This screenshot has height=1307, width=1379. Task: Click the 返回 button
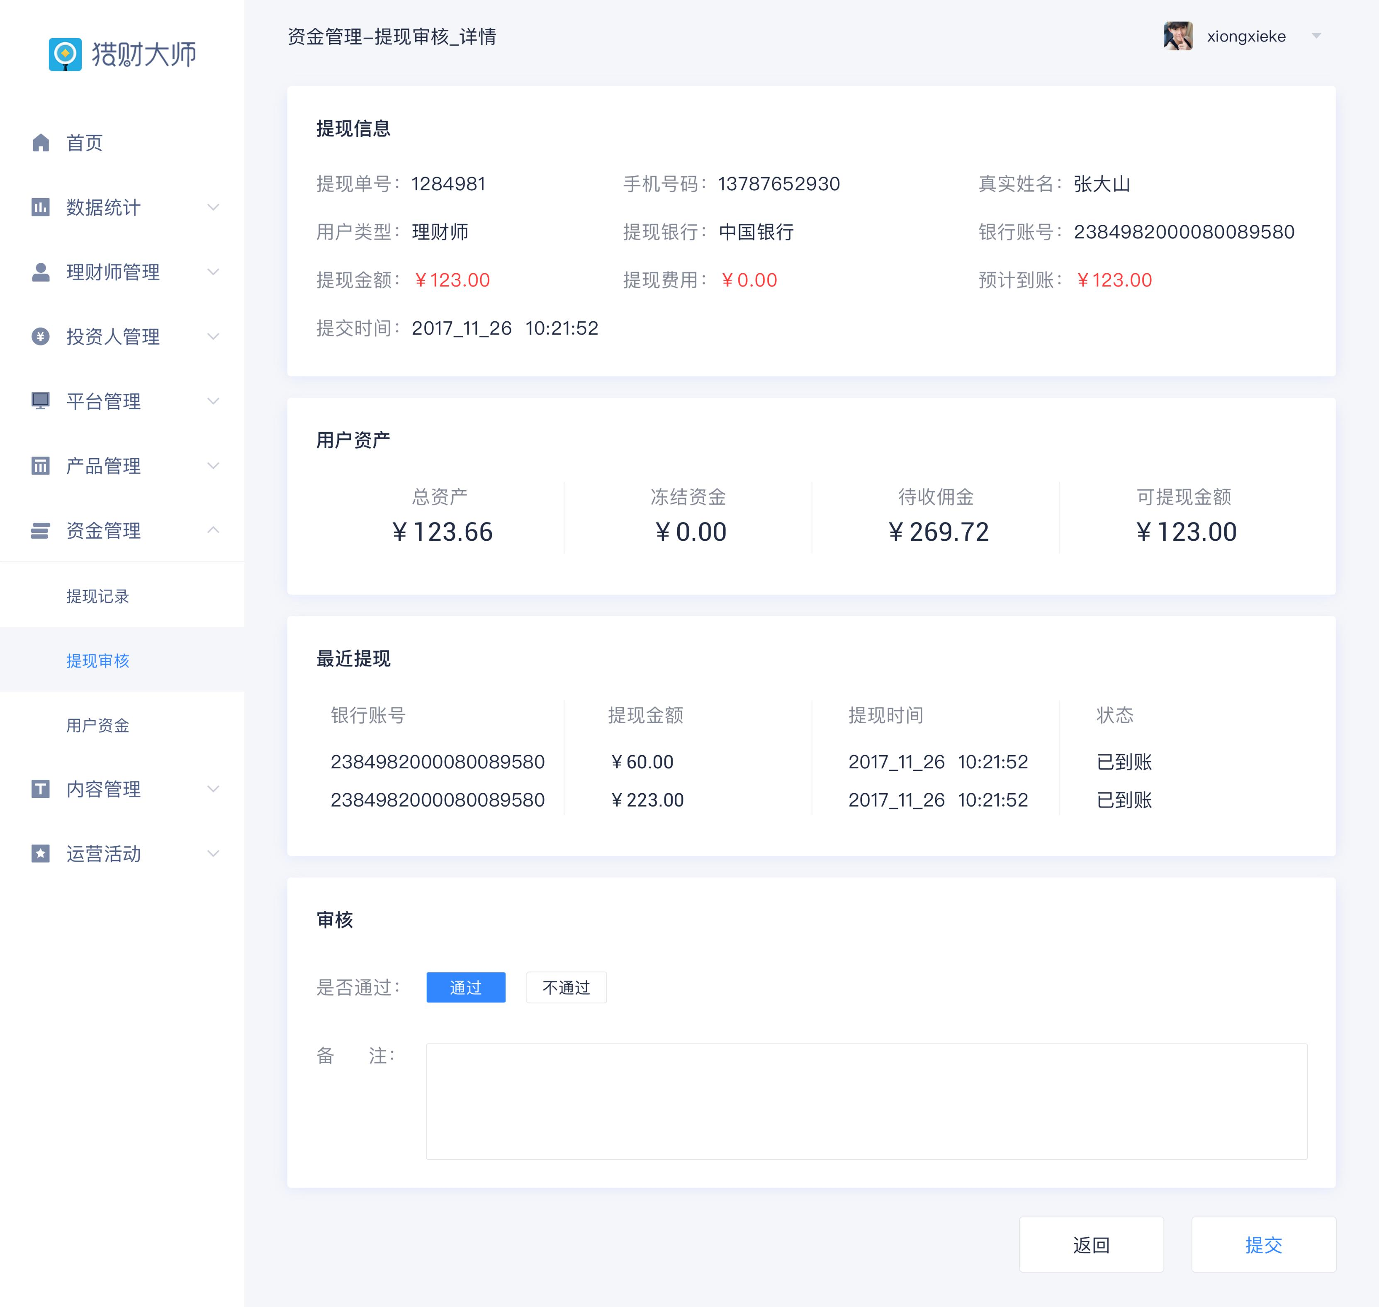tap(1090, 1244)
